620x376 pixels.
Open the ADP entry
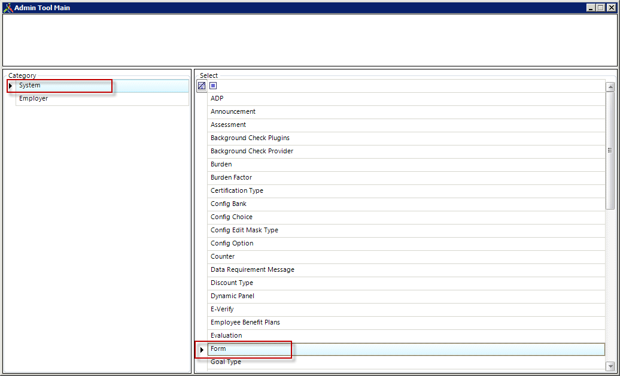coord(217,99)
